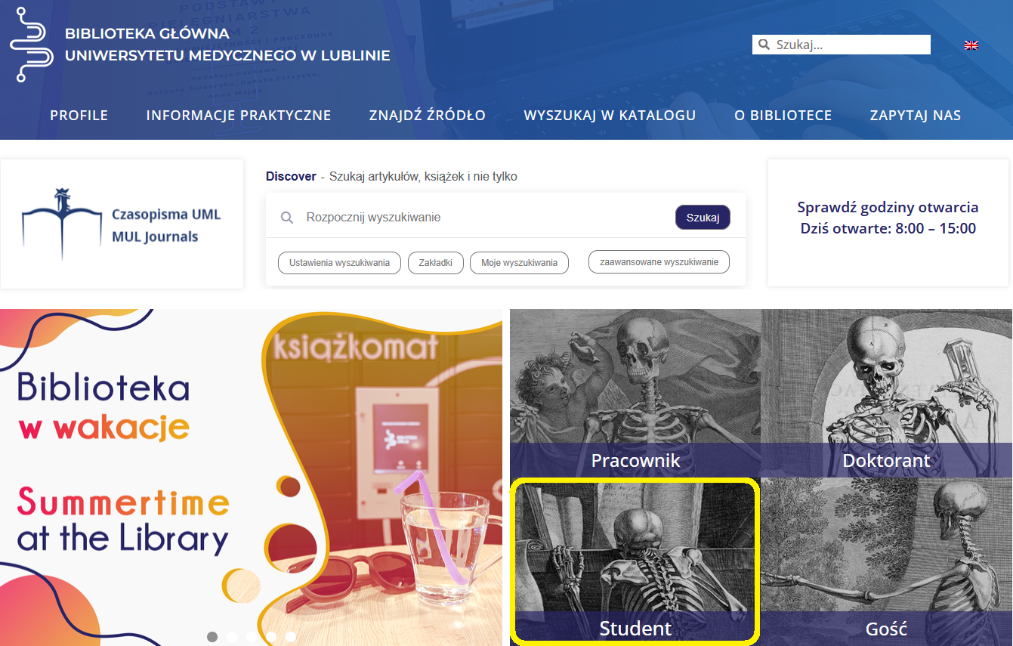Open Czasopisma UML journals logo

[122, 224]
